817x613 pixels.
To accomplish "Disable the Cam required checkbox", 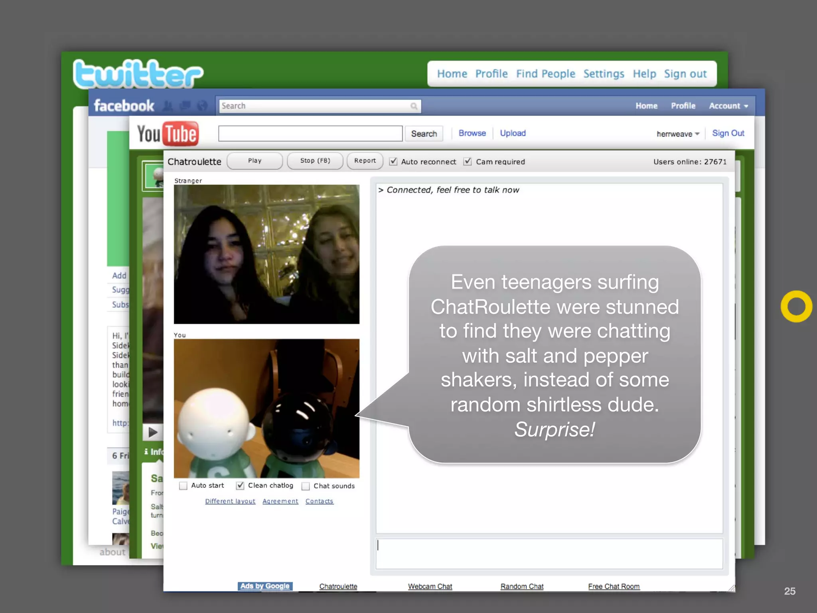I will click(468, 161).
